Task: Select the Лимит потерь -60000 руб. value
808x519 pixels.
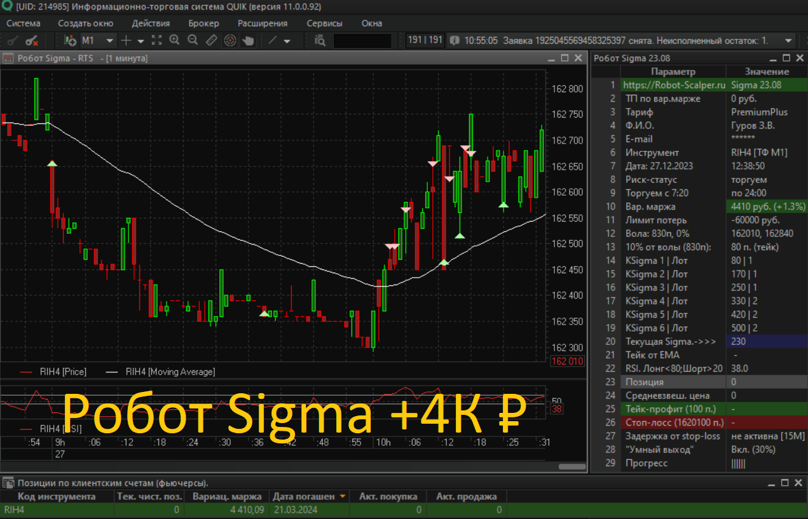Action: pyautogui.click(x=767, y=220)
